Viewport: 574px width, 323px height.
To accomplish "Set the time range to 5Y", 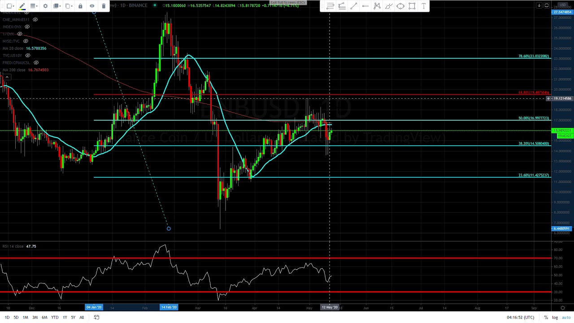I will click(x=73, y=318).
